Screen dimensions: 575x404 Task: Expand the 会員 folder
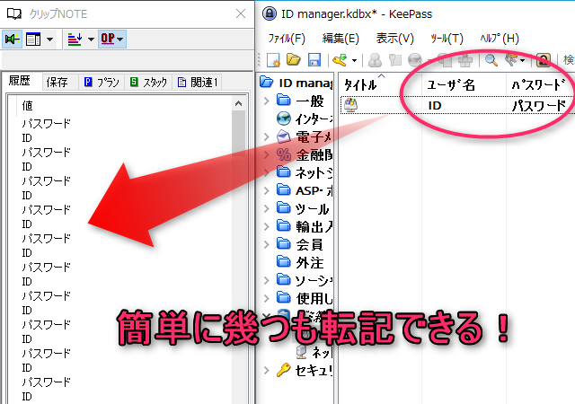pos(267,244)
